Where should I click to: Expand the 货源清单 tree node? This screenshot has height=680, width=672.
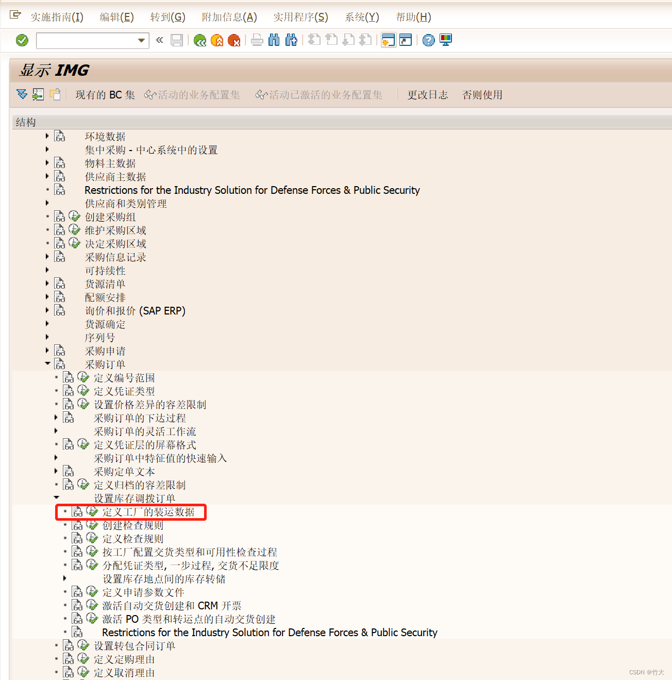pos(47,283)
